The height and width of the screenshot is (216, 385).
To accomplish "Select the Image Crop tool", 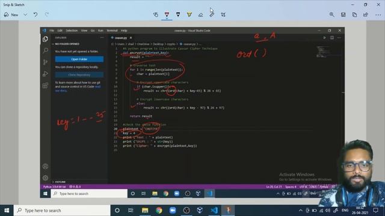I will pos(223,14).
